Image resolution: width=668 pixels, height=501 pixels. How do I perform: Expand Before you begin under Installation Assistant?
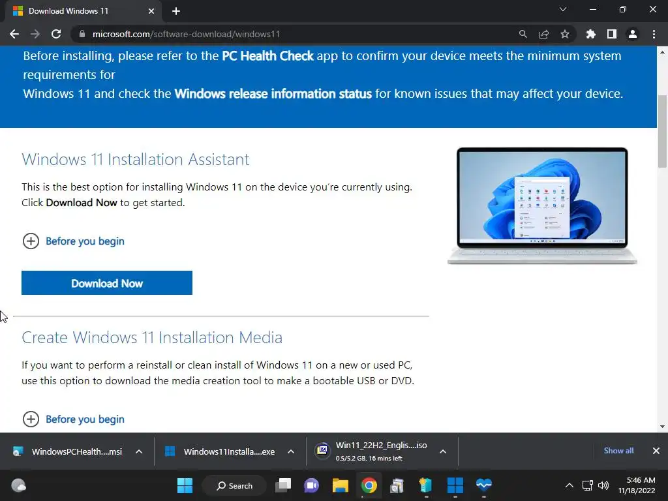click(73, 241)
